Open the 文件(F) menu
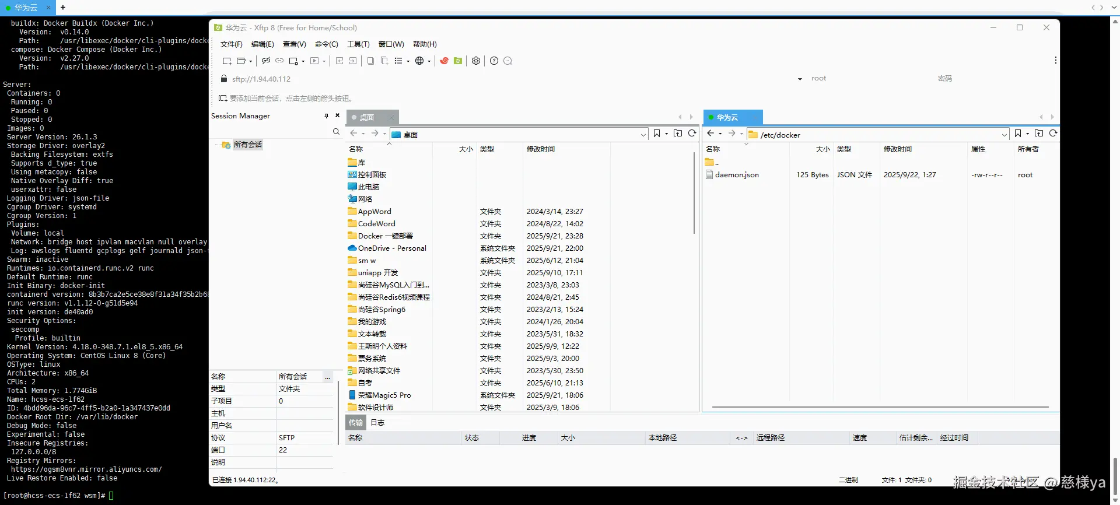 [231, 44]
